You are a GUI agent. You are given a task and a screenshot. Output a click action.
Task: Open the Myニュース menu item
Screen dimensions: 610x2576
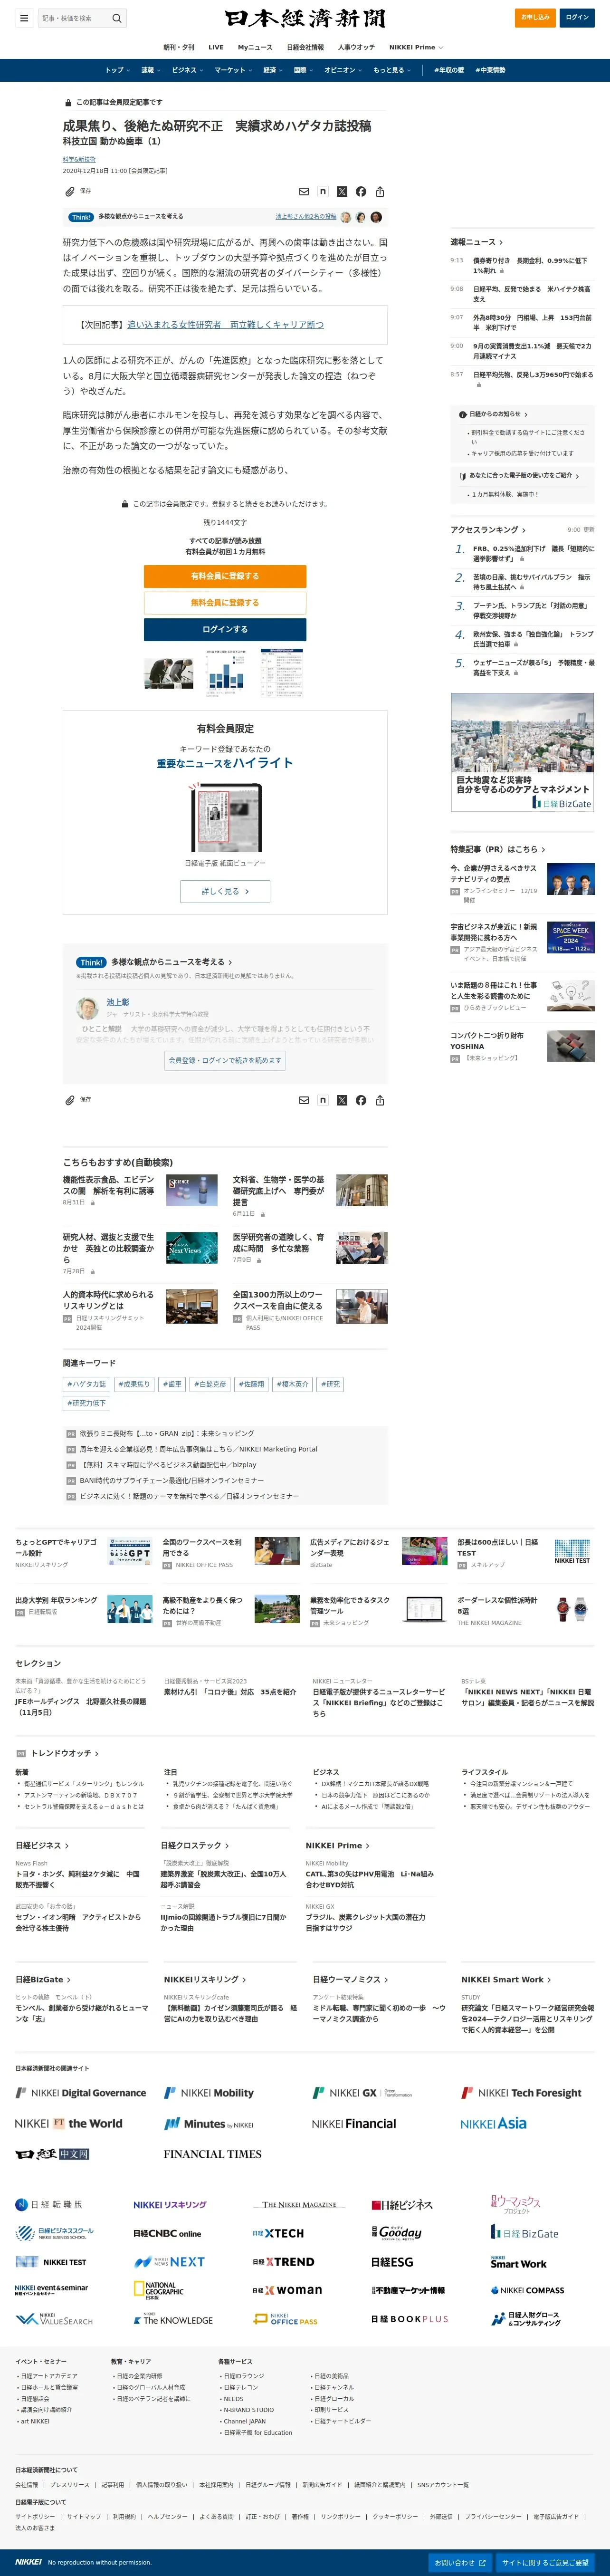[x=255, y=47]
